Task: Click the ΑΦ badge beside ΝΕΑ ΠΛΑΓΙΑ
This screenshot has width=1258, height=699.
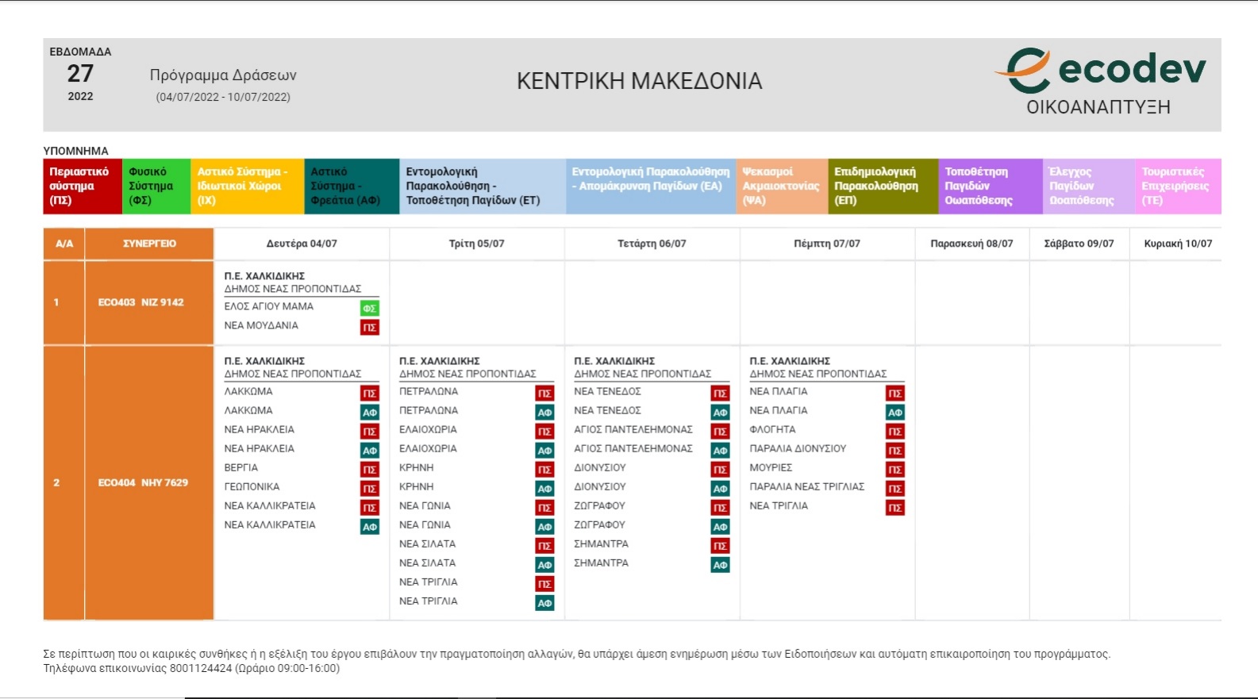Action: click(x=894, y=412)
